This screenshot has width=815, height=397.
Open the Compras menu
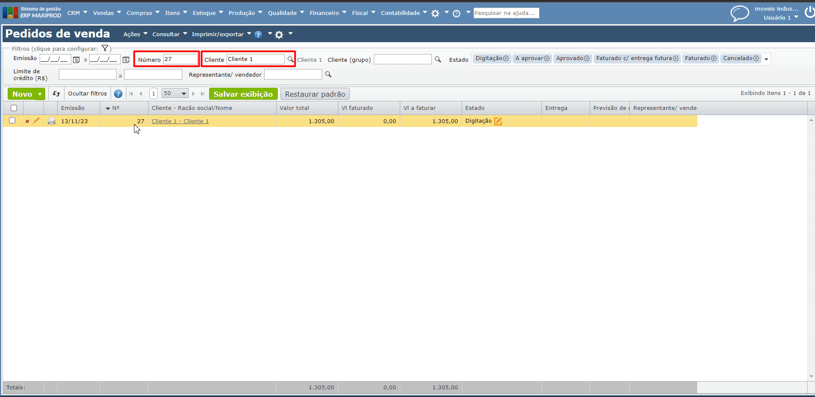click(143, 13)
